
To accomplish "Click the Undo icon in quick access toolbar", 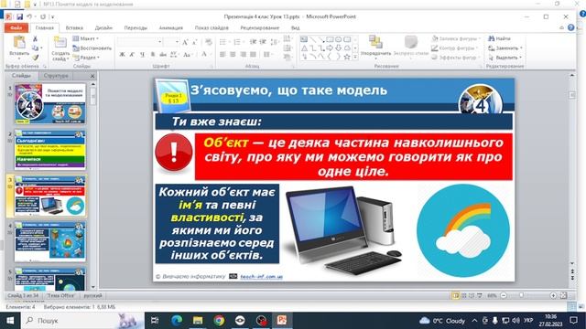I will click(x=29, y=16).
